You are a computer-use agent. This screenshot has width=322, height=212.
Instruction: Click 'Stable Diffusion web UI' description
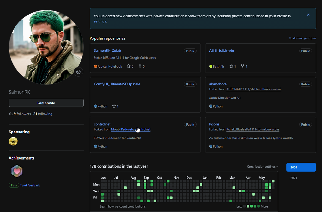coord(225,98)
